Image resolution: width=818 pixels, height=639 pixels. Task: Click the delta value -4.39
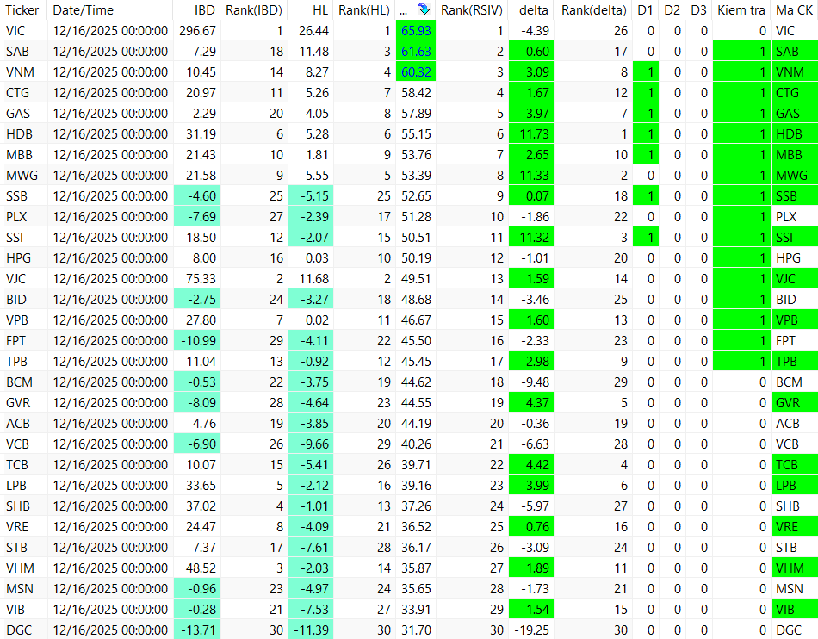point(535,31)
